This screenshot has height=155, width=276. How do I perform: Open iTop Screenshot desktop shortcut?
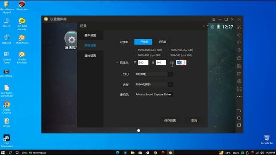7,141
